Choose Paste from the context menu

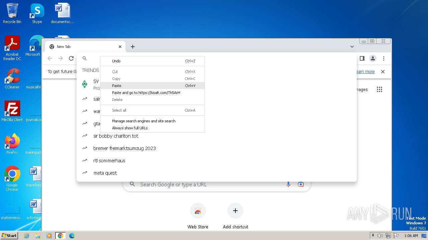click(x=152, y=86)
